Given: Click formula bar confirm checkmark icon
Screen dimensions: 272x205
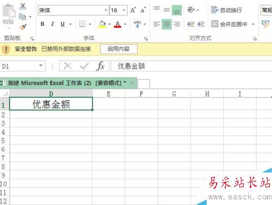Looking at the screenshot, I should 84,66.
